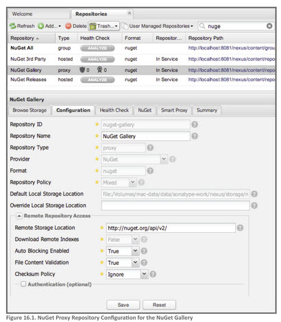Click the Repository Name input field
Screen dimensions: 281x322
coord(145,137)
